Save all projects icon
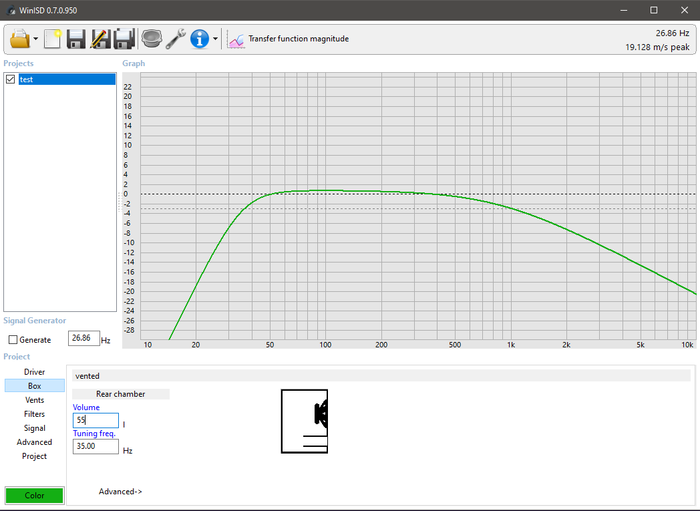This screenshot has height=511, width=700. coord(124,39)
